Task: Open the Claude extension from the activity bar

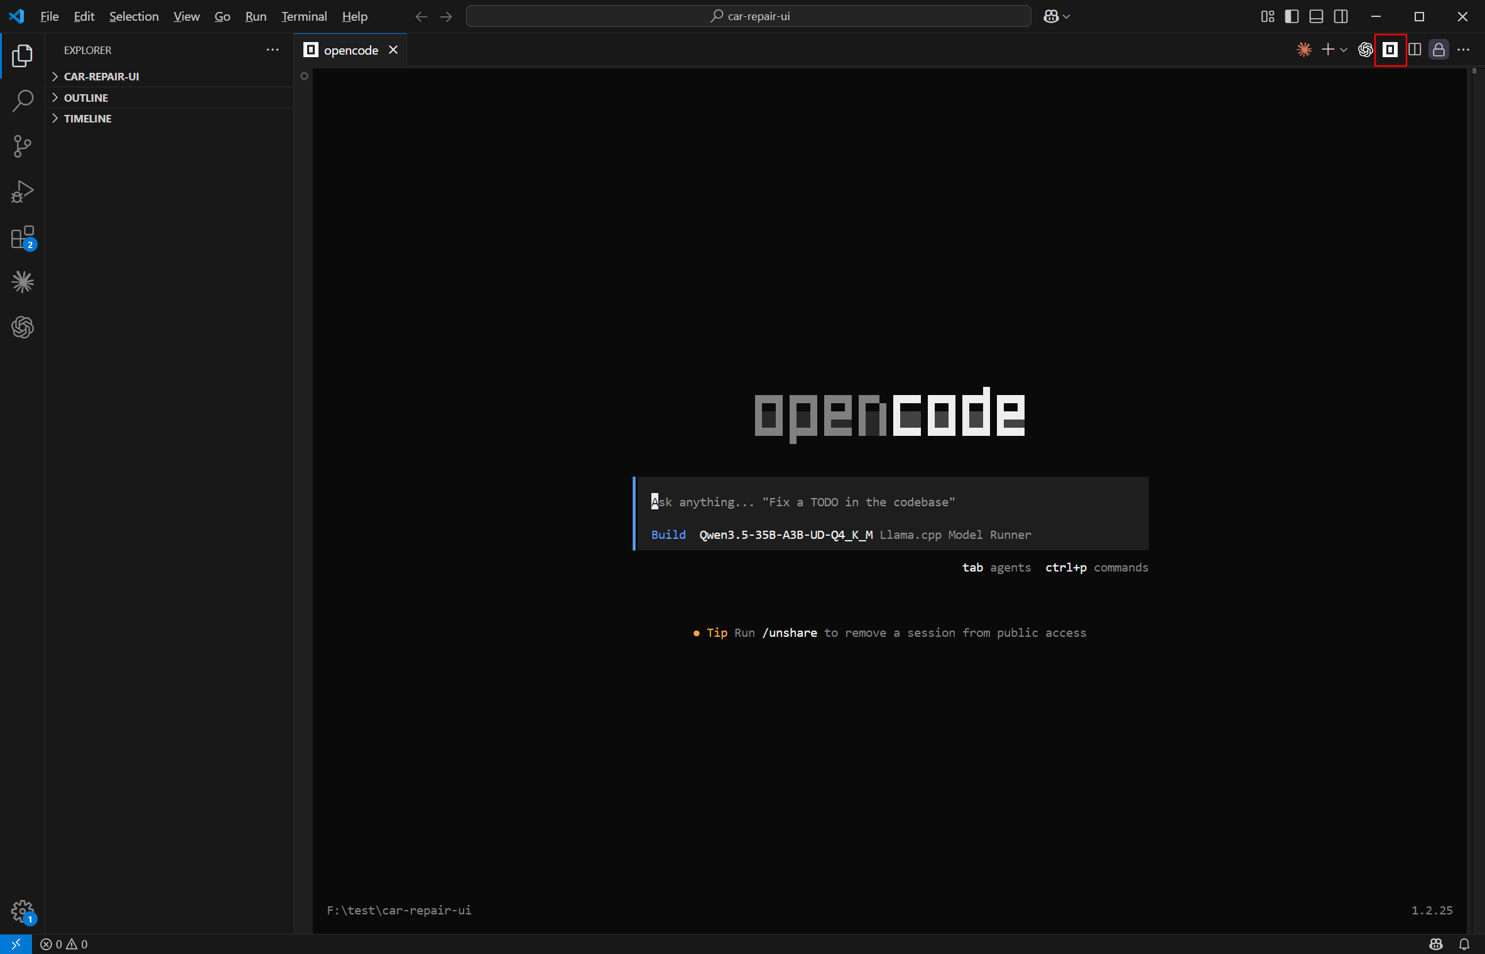Action: pyautogui.click(x=23, y=282)
